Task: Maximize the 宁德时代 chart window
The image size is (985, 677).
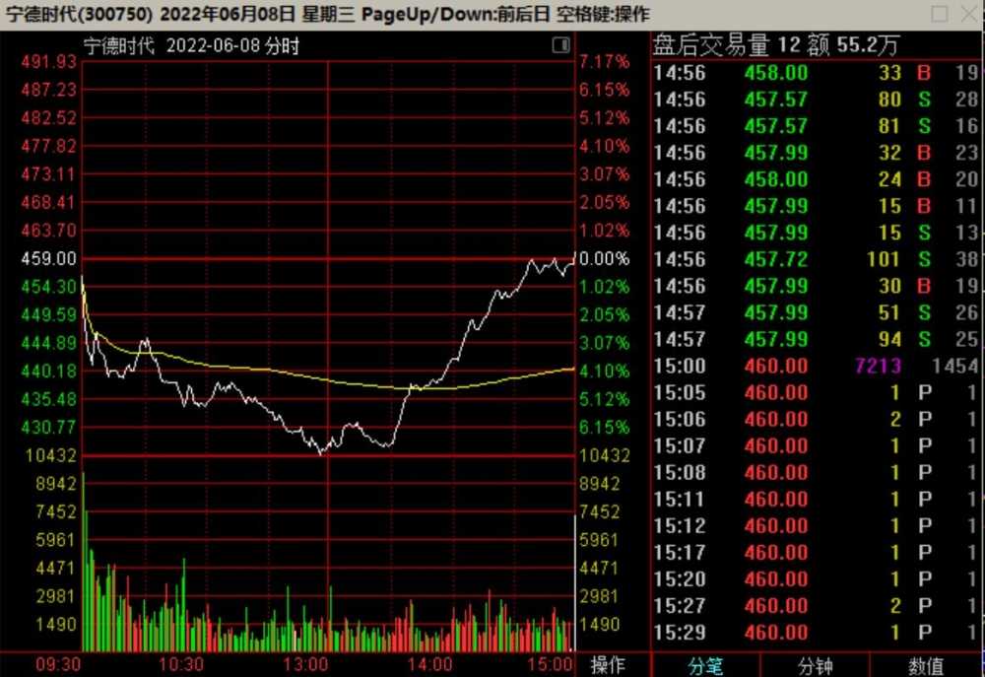Action: point(941,14)
